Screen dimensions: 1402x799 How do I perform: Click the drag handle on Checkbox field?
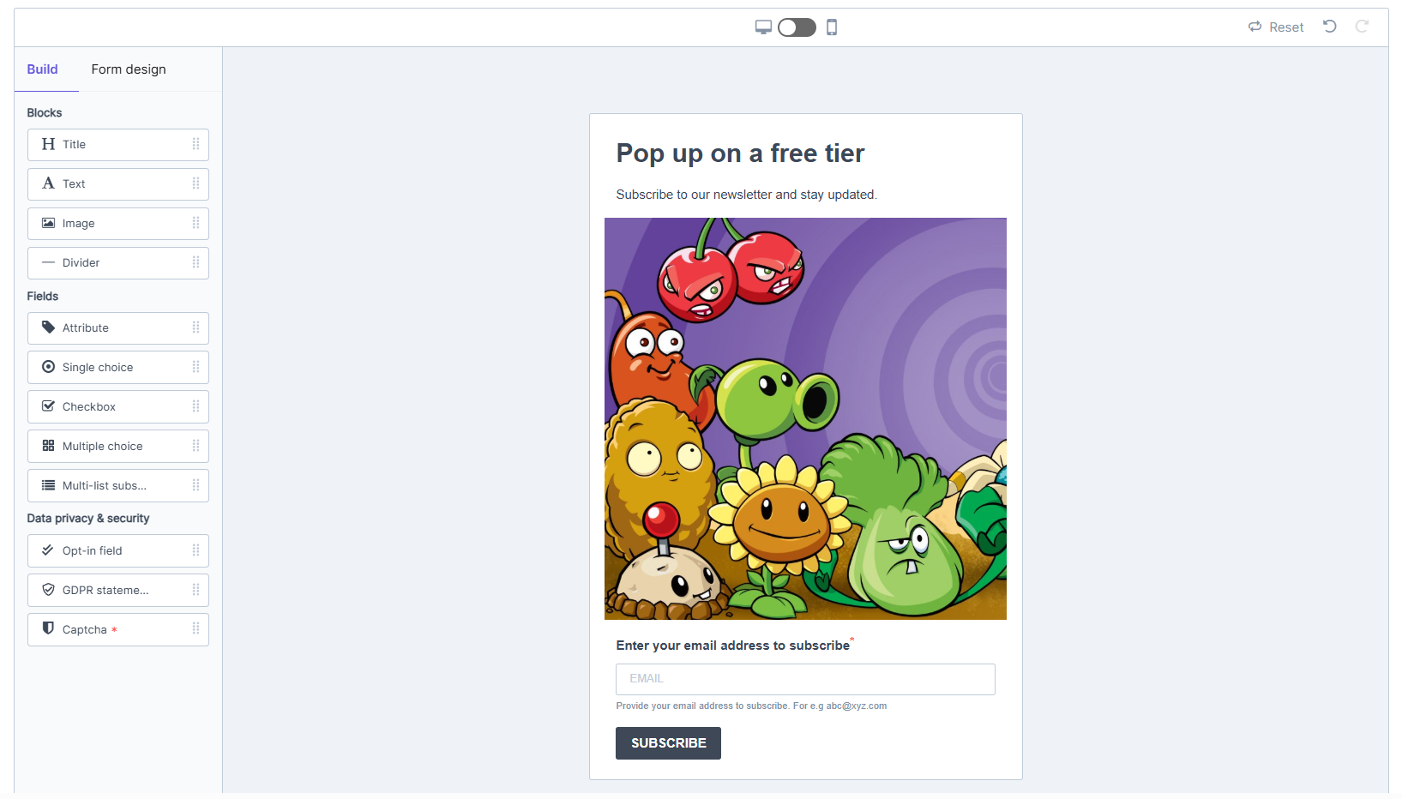pyautogui.click(x=196, y=407)
